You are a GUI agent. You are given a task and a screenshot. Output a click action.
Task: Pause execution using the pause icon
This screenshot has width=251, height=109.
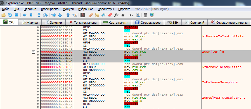click(31, 15)
